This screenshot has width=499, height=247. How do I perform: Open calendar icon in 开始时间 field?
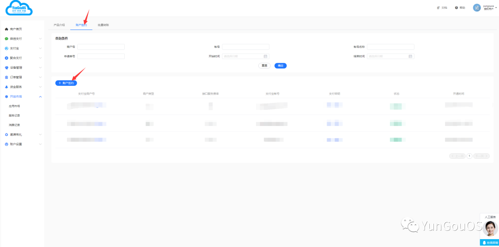tap(265, 56)
